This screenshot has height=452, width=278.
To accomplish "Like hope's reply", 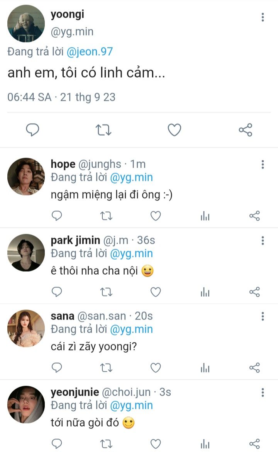I will [156, 216].
